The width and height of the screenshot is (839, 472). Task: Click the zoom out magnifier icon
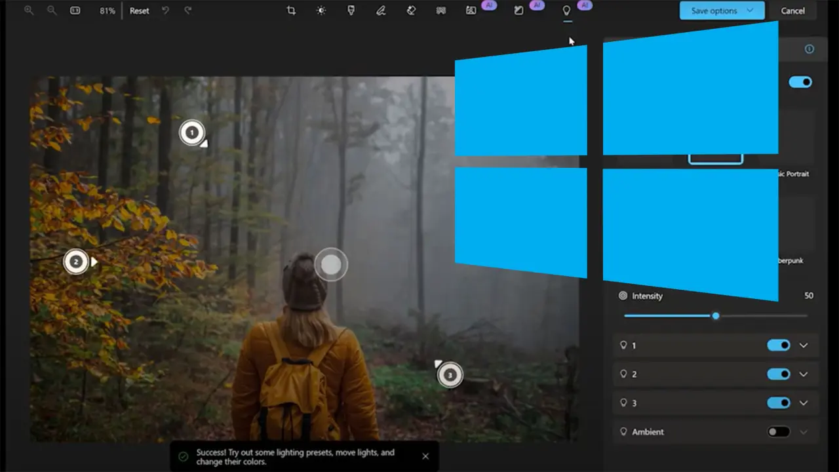[52, 10]
